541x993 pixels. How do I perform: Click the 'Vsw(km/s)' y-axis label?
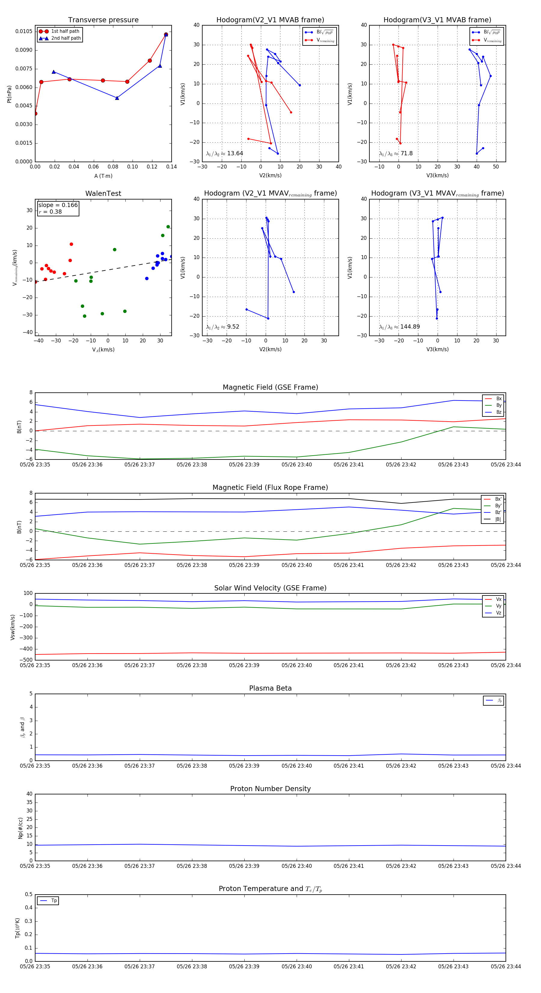(x=13, y=627)
